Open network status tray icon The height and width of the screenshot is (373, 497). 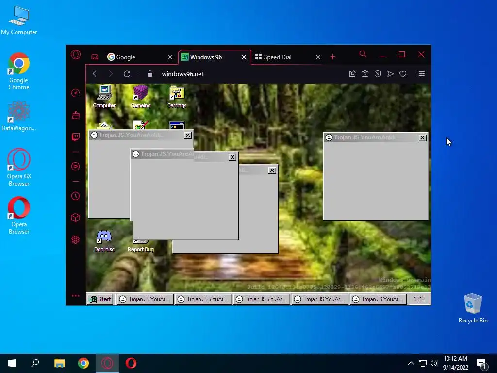(423, 363)
